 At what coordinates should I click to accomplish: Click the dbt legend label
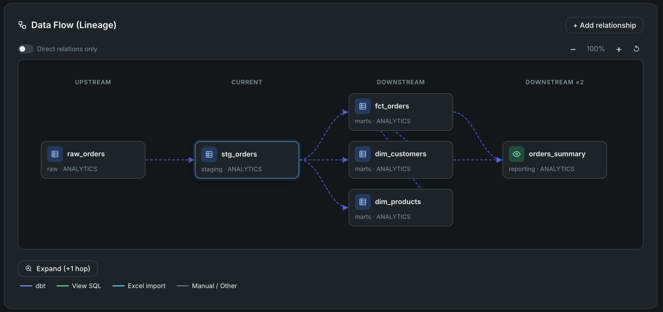point(40,286)
